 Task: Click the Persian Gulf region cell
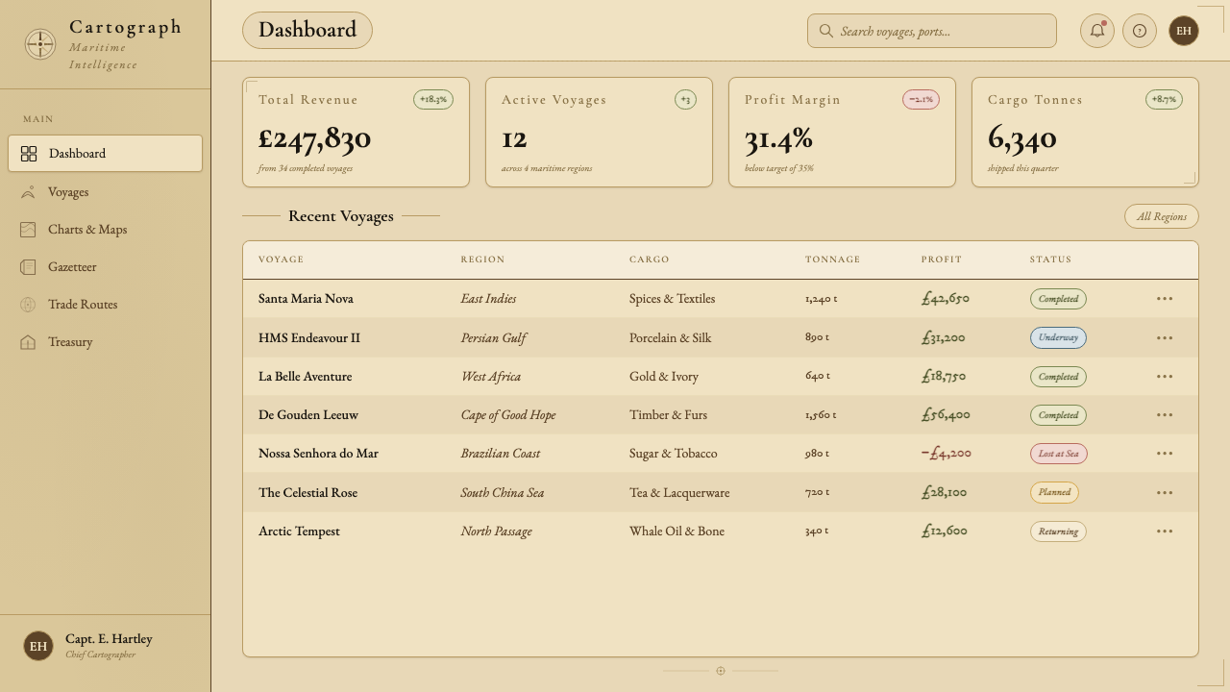[493, 338]
